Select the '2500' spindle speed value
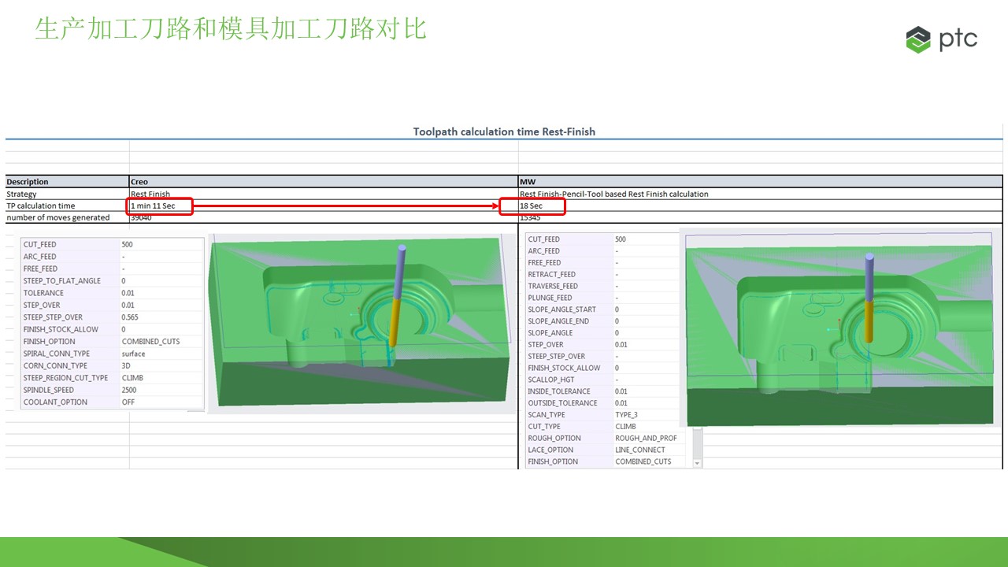Screen dimensions: 1008x567 (130, 390)
